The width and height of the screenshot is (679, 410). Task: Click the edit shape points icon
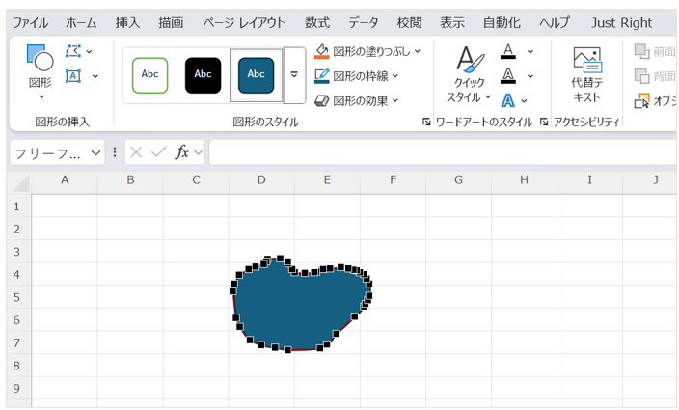(x=73, y=51)
